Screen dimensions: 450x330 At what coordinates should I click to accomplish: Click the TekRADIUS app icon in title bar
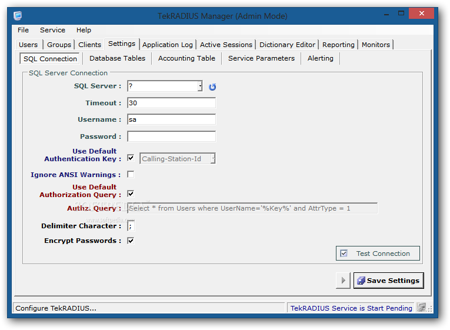[x=18, y=15]
